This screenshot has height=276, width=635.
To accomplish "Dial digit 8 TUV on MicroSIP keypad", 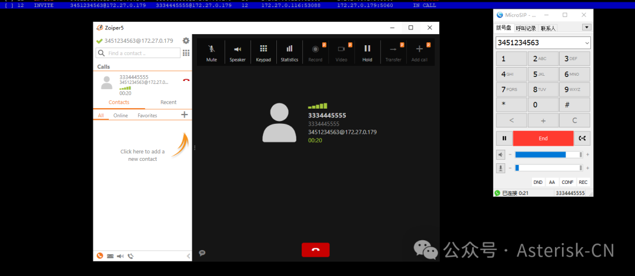I will point(543,89).
